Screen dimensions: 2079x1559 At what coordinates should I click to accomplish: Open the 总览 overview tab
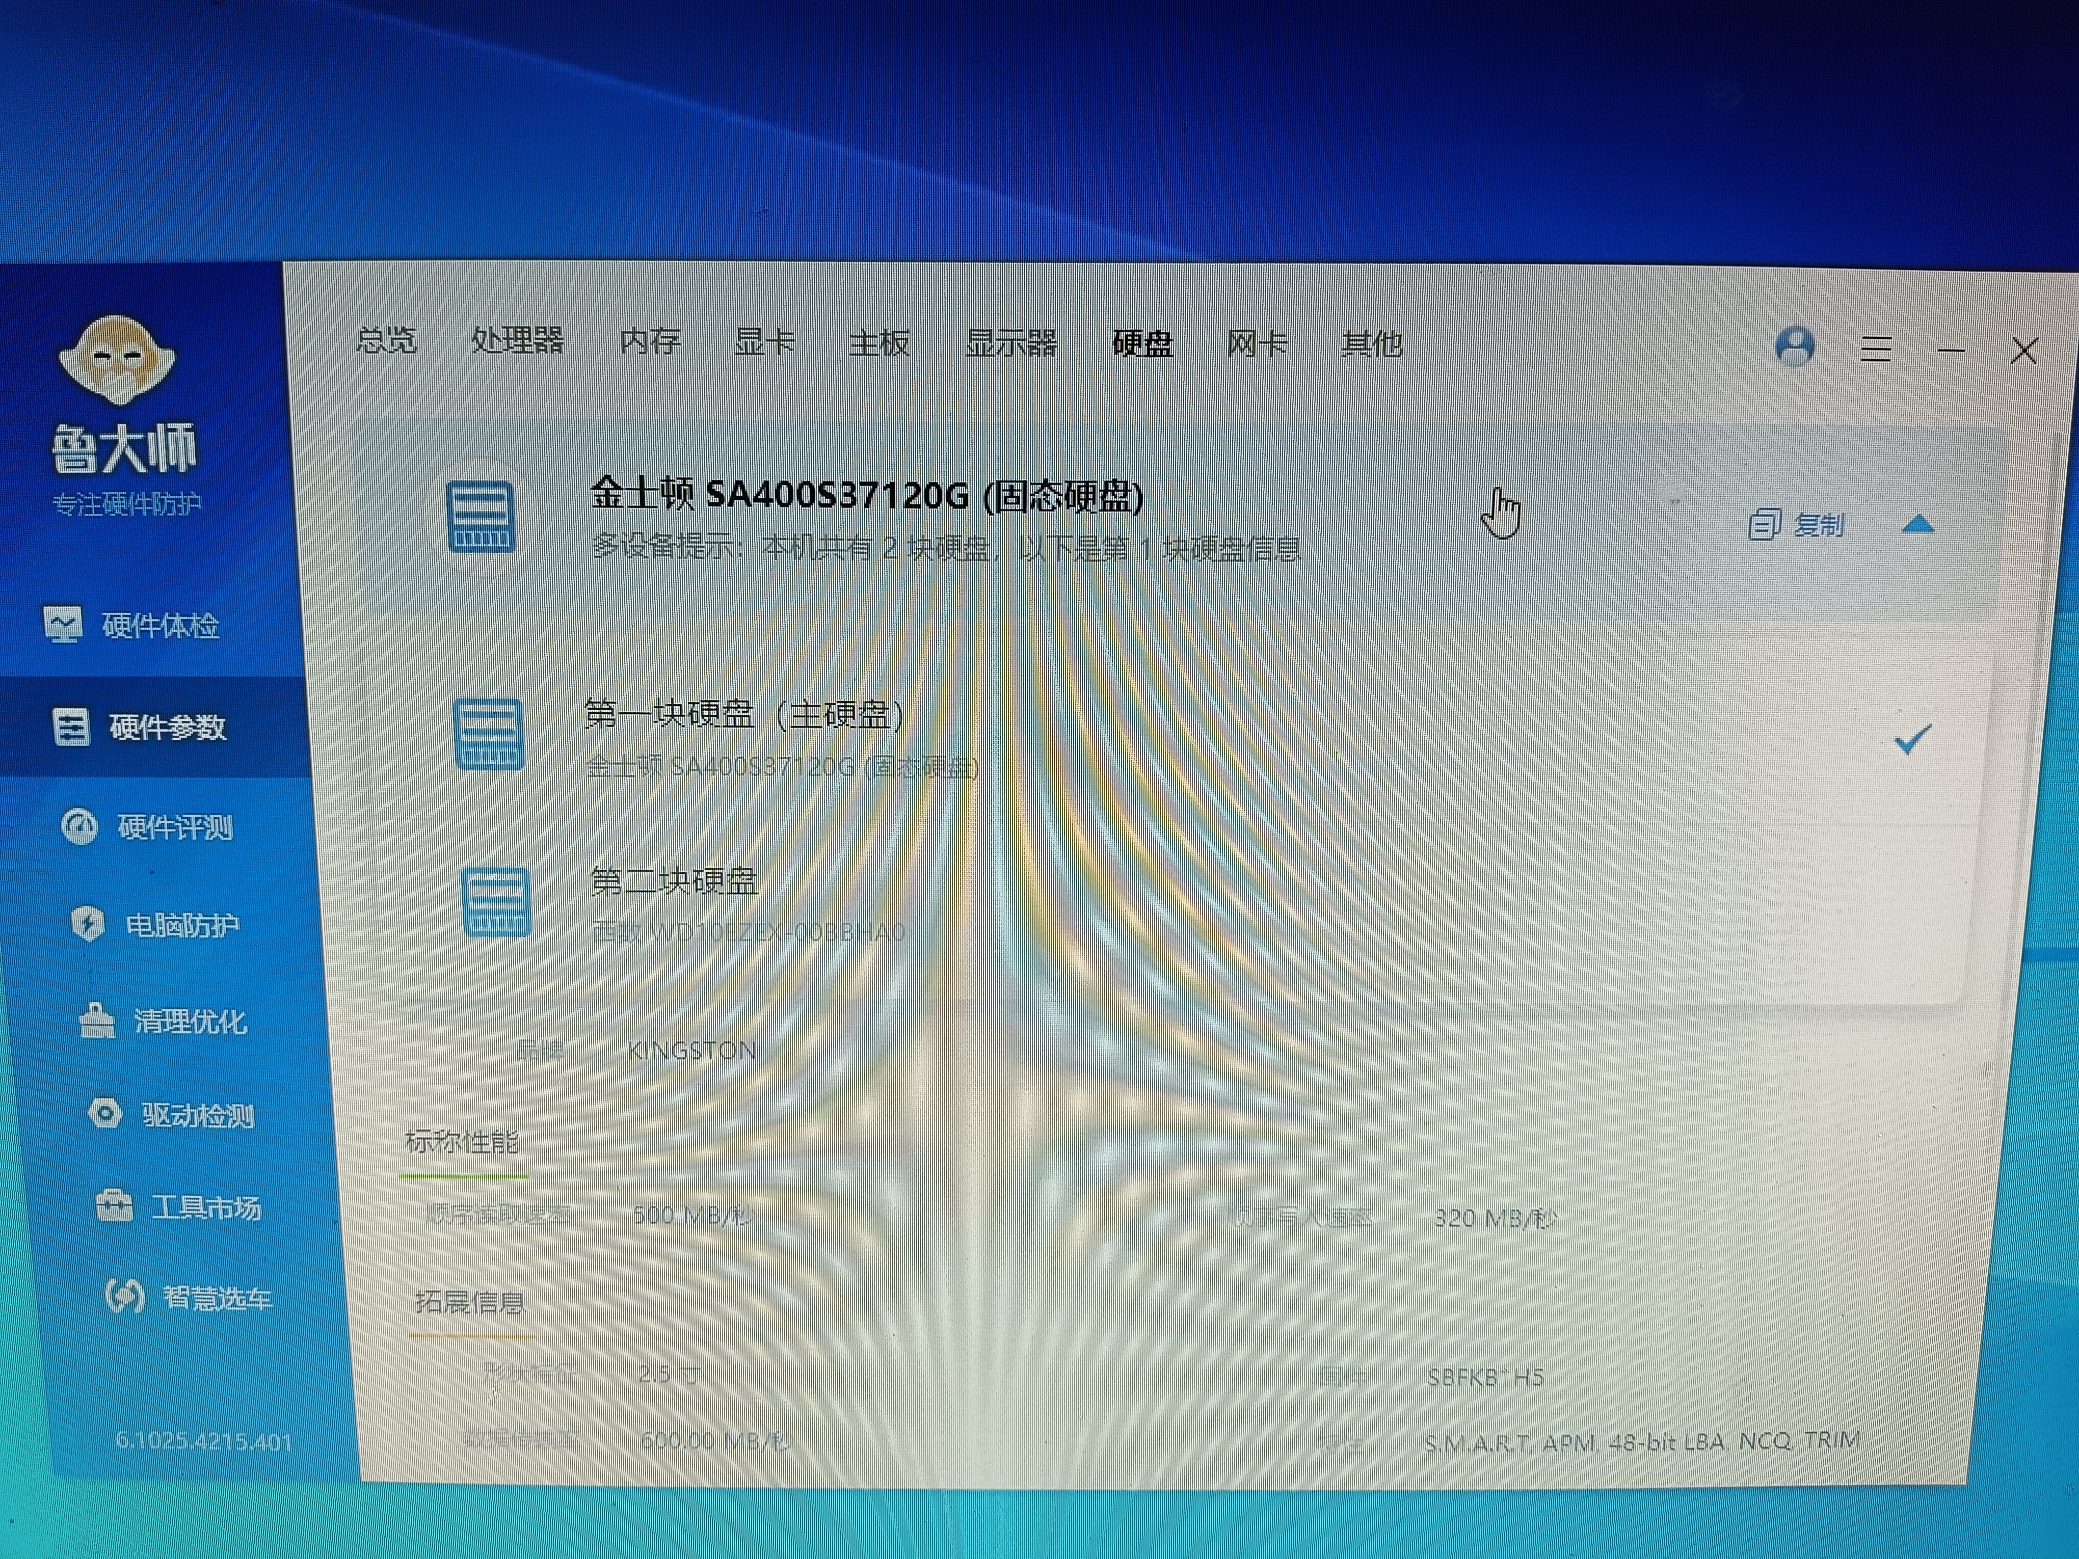(386, 339)
